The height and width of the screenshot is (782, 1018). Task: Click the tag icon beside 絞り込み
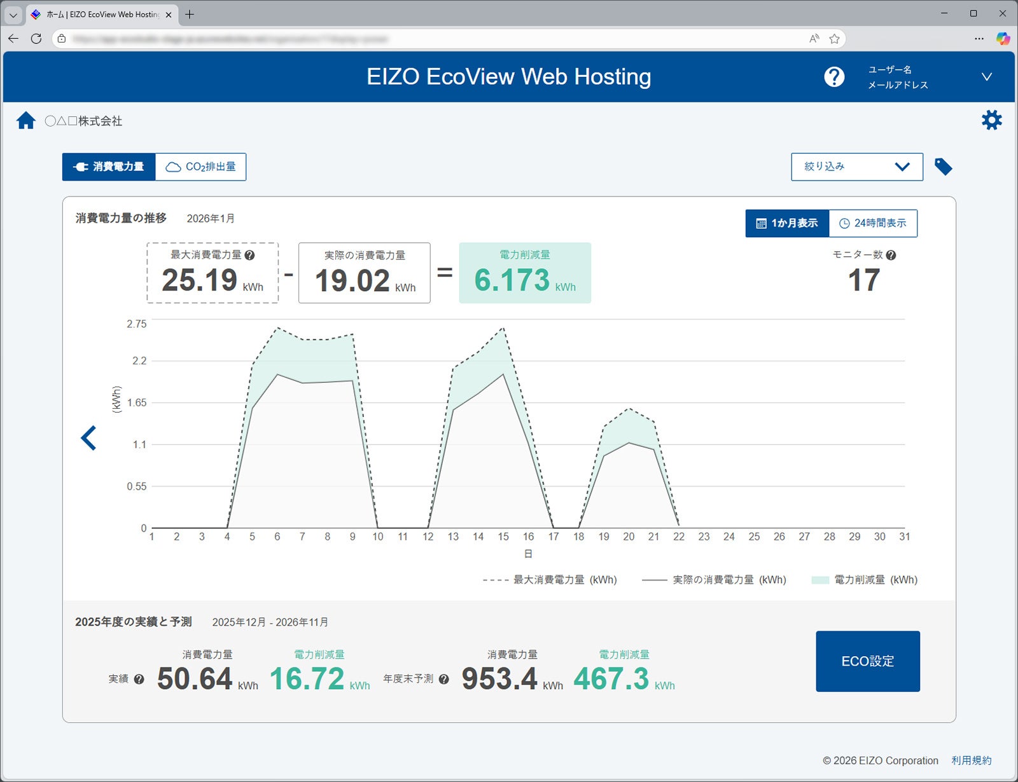point(944,166)
